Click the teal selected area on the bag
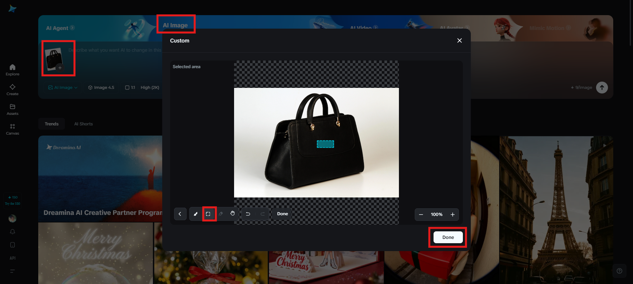This screenshot has height=284, width=633. 325,144
